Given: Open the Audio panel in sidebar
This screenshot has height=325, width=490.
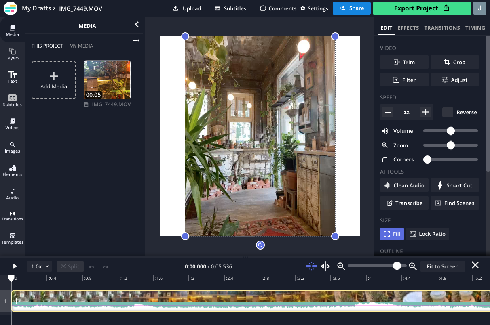Looking at the screenshot, I should [12, 194].
